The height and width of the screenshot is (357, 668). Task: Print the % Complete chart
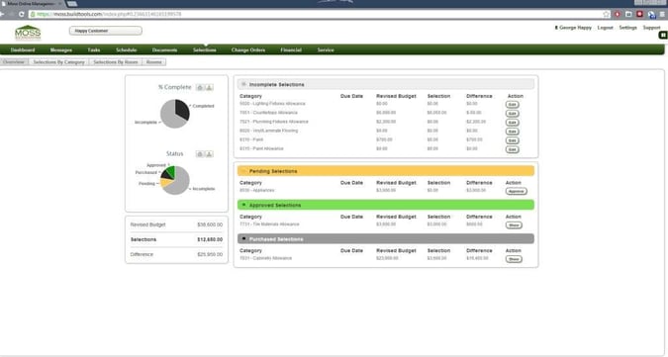coord(200,87)
